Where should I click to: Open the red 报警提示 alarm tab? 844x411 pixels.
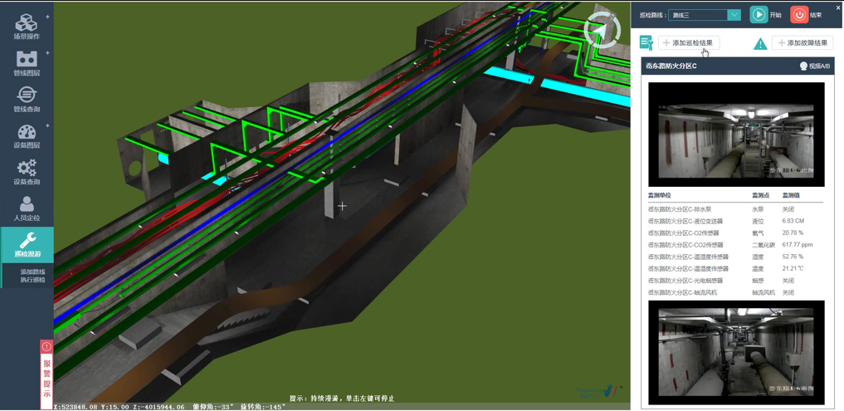pos(46,374)
